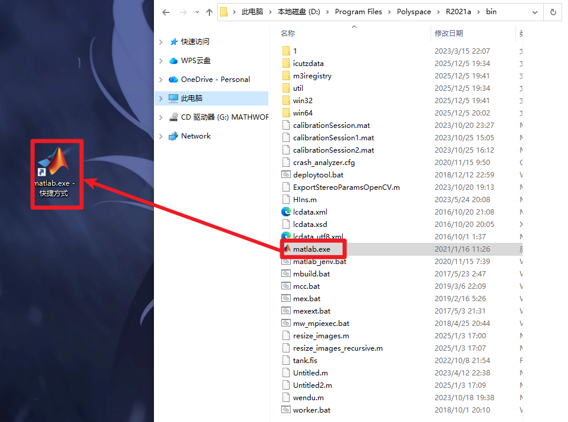Click the forward navigation arrow

pos(183,12)
